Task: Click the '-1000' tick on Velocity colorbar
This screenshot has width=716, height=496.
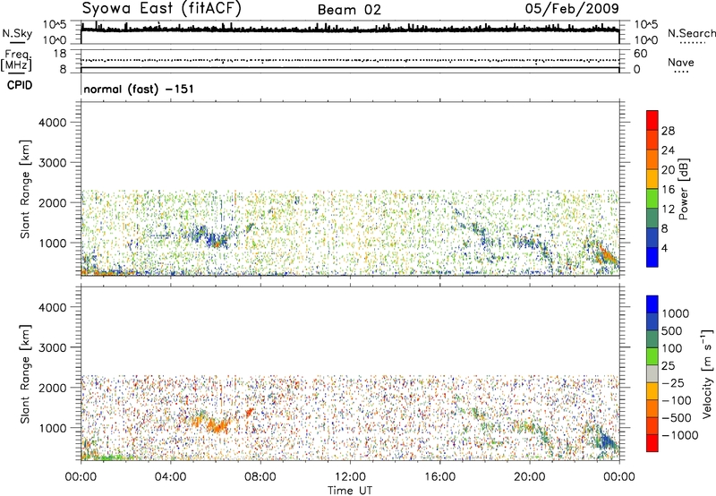Action: [x=679, y=435]
